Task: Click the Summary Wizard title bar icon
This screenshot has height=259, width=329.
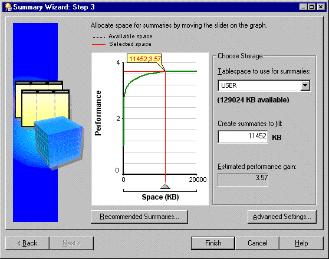Action: [x=8, y=7]
